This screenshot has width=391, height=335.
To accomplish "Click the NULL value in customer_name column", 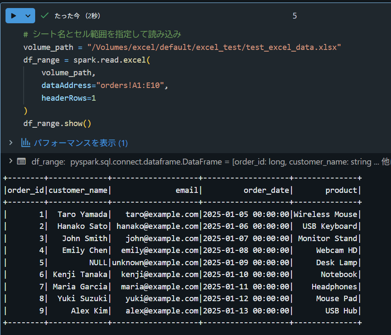I will [x=98, y=263].
